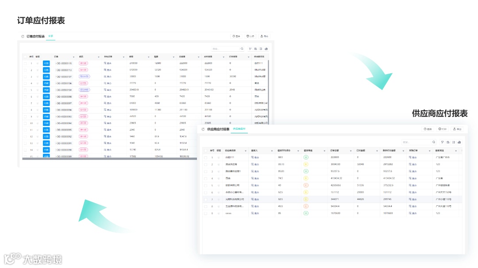Open 总金额 column dropdown in order report
The height and width of the screenshot is (268, 478).
coord(198,57)
